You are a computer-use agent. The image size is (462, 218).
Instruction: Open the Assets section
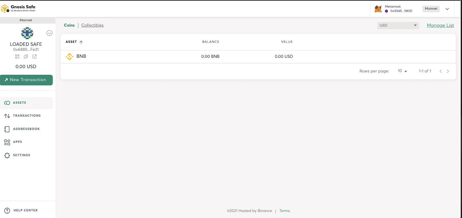[27, 103]
